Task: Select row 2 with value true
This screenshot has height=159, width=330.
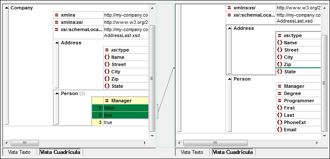Action: [x=120, y=115]
